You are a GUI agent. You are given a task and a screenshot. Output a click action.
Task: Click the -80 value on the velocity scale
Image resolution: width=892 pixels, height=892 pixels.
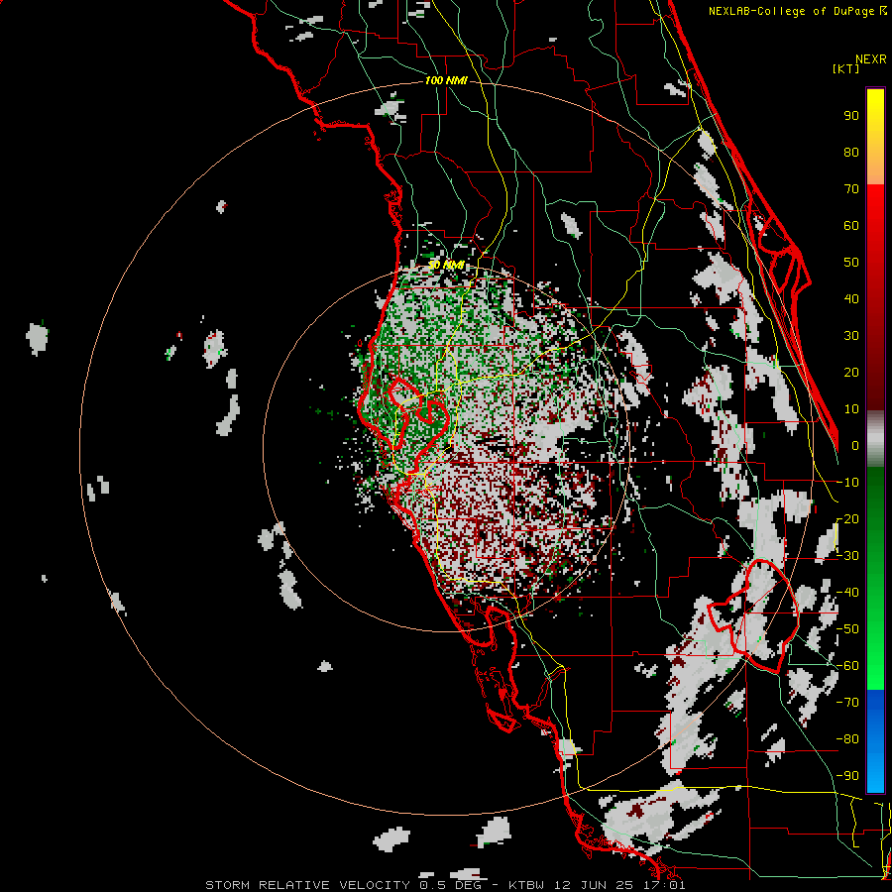[x=847, y=739]
